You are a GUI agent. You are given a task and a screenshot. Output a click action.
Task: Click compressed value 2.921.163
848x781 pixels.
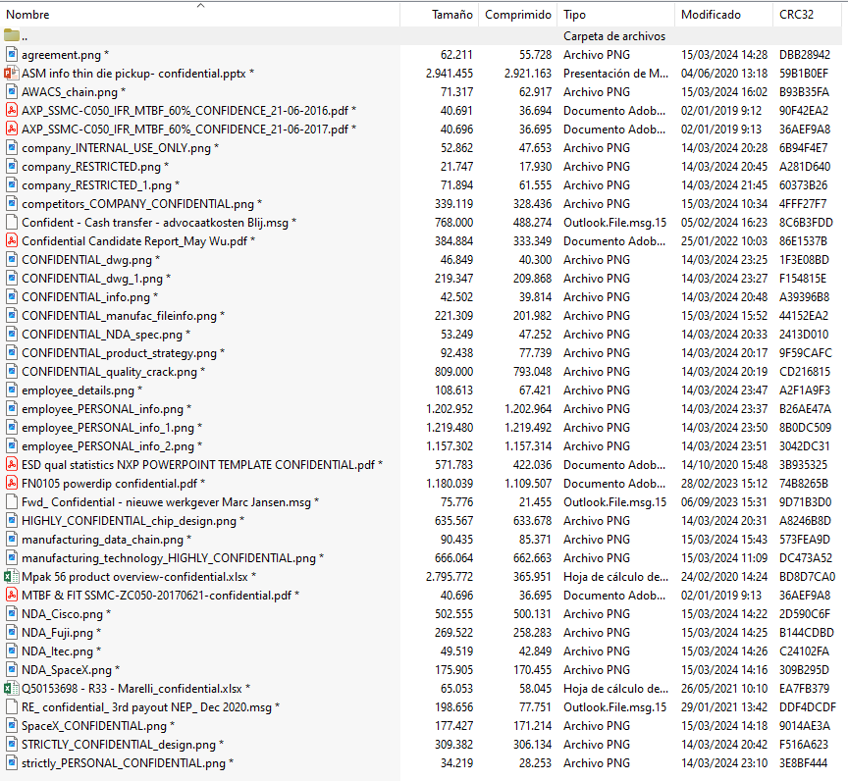coord(528,73)
